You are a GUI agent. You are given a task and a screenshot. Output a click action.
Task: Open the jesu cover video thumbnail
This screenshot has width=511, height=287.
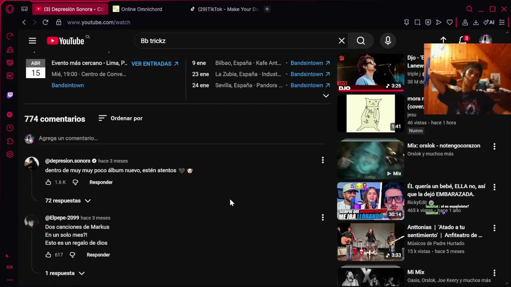coord(370,113)
